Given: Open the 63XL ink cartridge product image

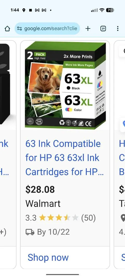Looking at the screenshot, I should click(x=65, y=85).
